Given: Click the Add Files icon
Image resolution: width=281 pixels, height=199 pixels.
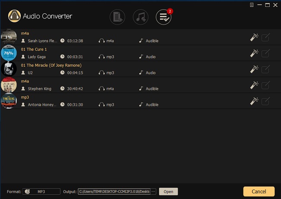Looking at the screenshot, I should coord(118,17).
